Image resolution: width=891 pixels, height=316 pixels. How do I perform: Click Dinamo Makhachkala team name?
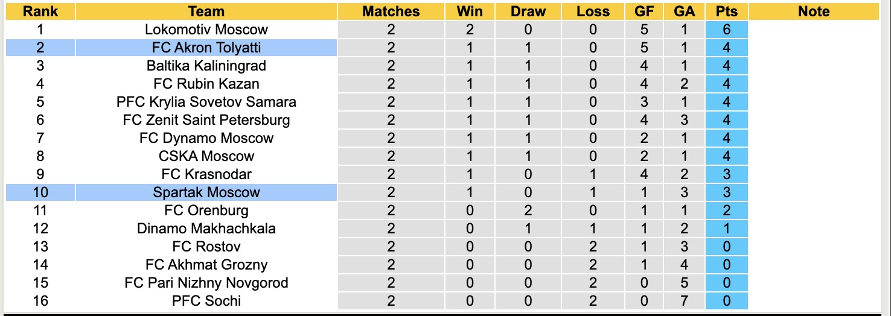(206, 229)
